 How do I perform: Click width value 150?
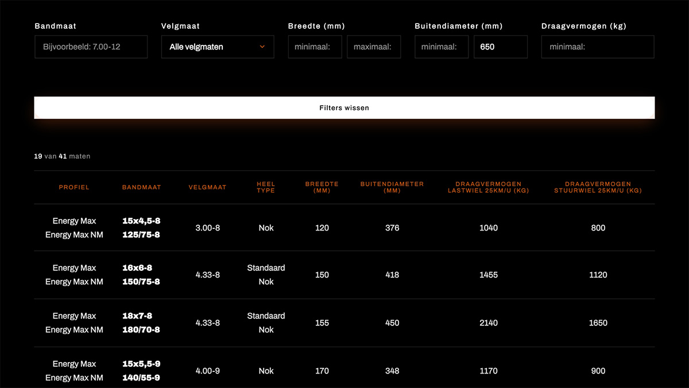tap(322, 275)
